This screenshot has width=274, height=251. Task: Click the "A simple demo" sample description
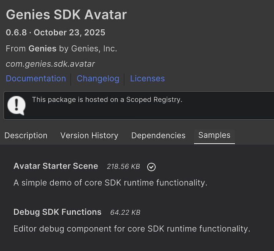point(110,183)
